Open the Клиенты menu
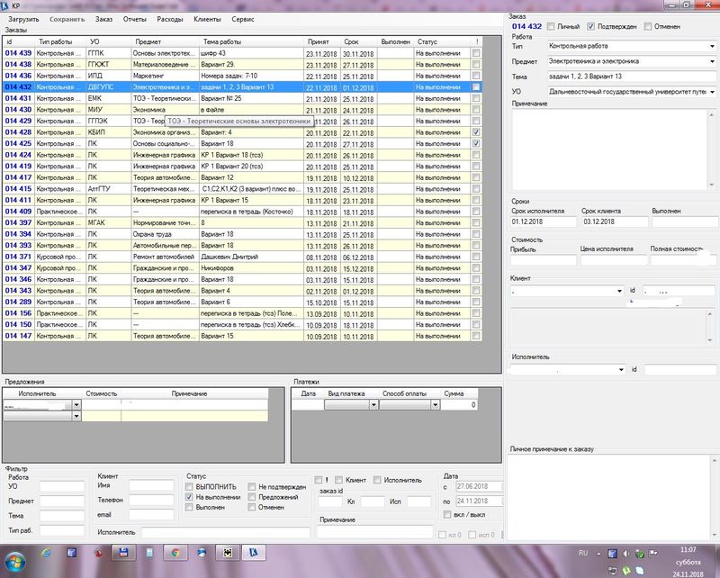720x578 pixels. (x=206, y=18)
